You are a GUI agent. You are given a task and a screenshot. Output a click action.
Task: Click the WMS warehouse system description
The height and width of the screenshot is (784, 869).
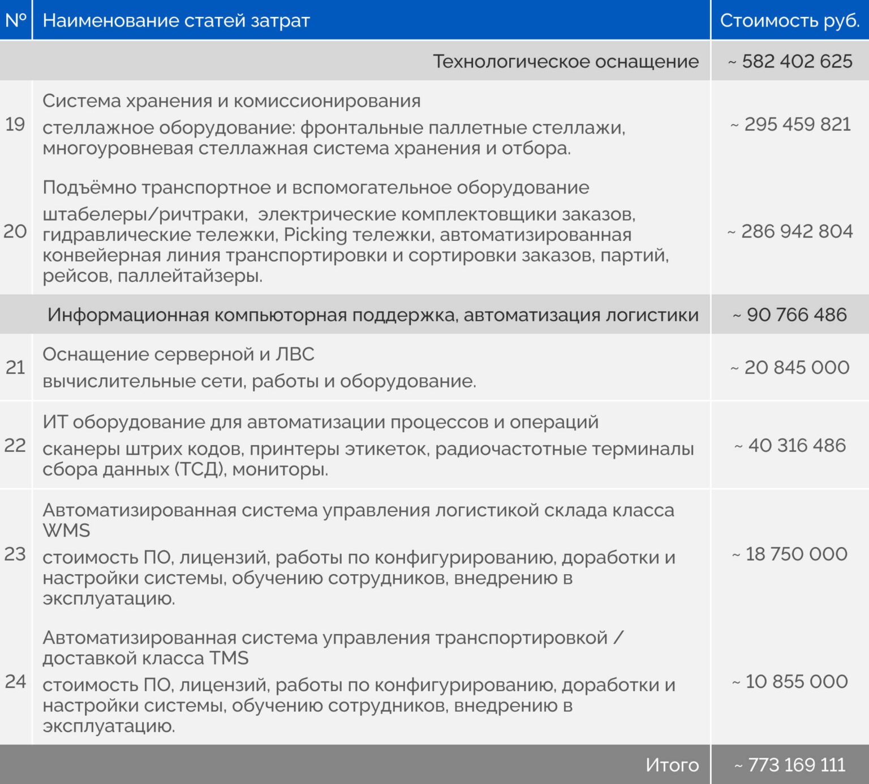tap(359, 577)
